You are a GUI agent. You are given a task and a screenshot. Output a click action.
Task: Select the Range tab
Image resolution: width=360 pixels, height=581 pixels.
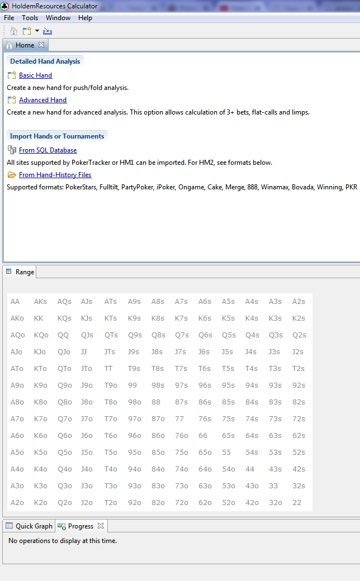pyautogui.click(x=20, y=272)
